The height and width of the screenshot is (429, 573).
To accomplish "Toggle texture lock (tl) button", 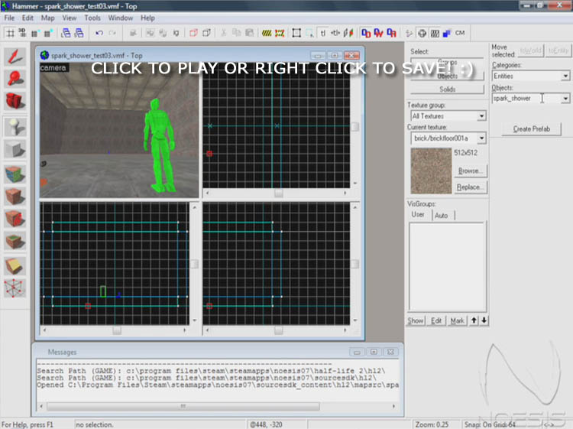I will click(x=323, y=33).
